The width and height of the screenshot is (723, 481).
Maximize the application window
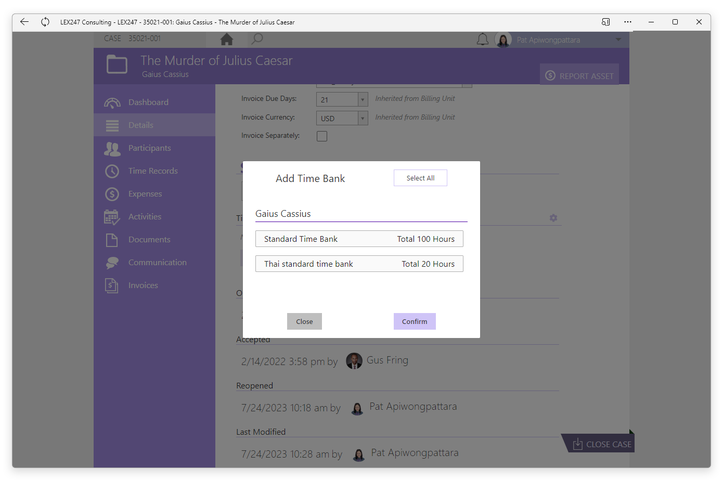click(x=675, y=22)
